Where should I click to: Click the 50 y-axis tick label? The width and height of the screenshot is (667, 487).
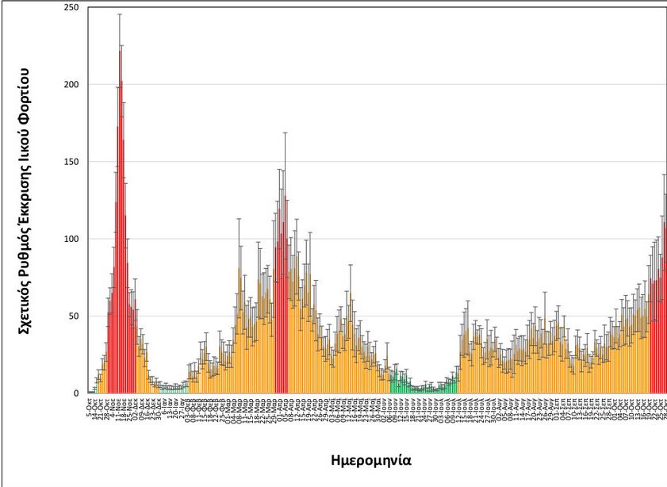(x=74, y=316)
